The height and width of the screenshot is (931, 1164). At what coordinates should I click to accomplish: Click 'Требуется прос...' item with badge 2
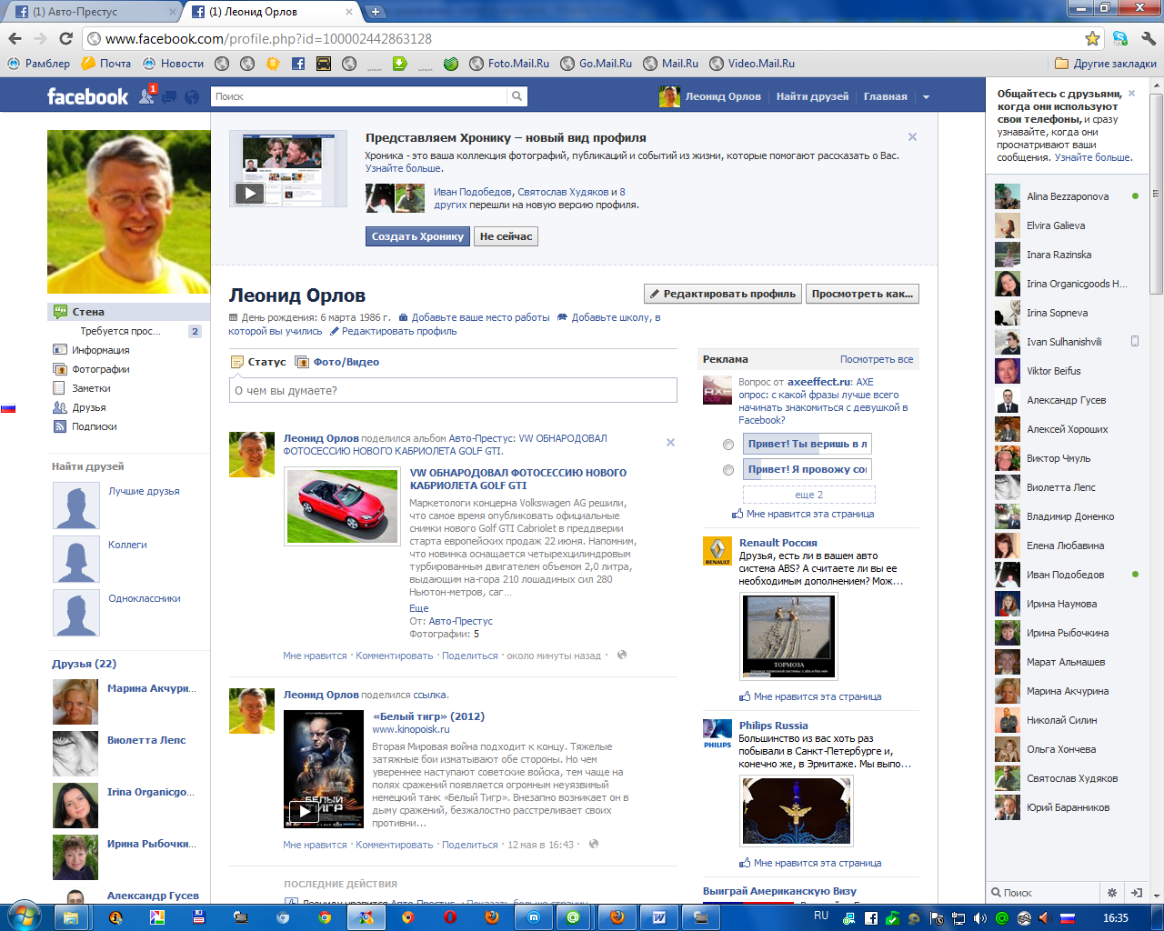click(x=120, y=331)
